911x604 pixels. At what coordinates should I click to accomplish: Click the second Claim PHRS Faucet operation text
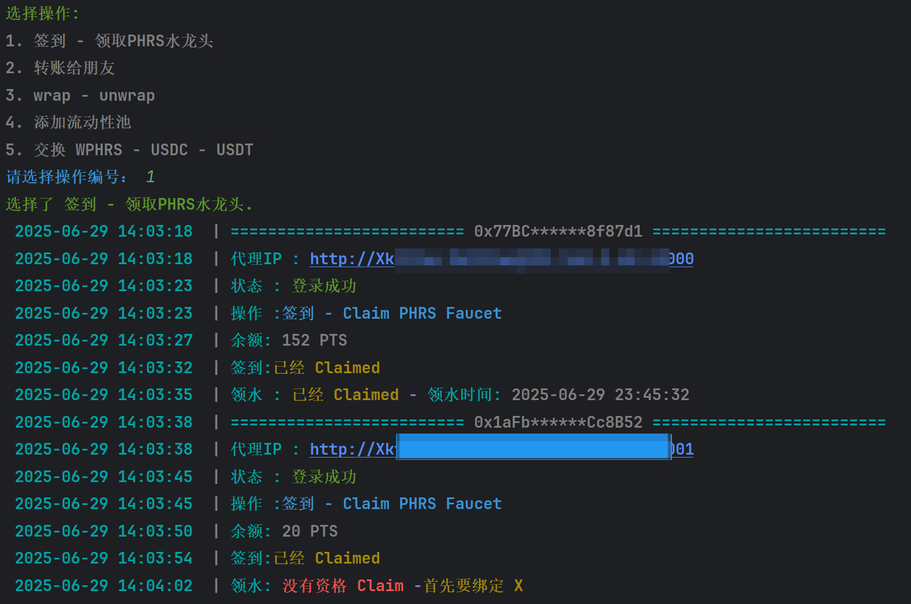pos(422,504)
